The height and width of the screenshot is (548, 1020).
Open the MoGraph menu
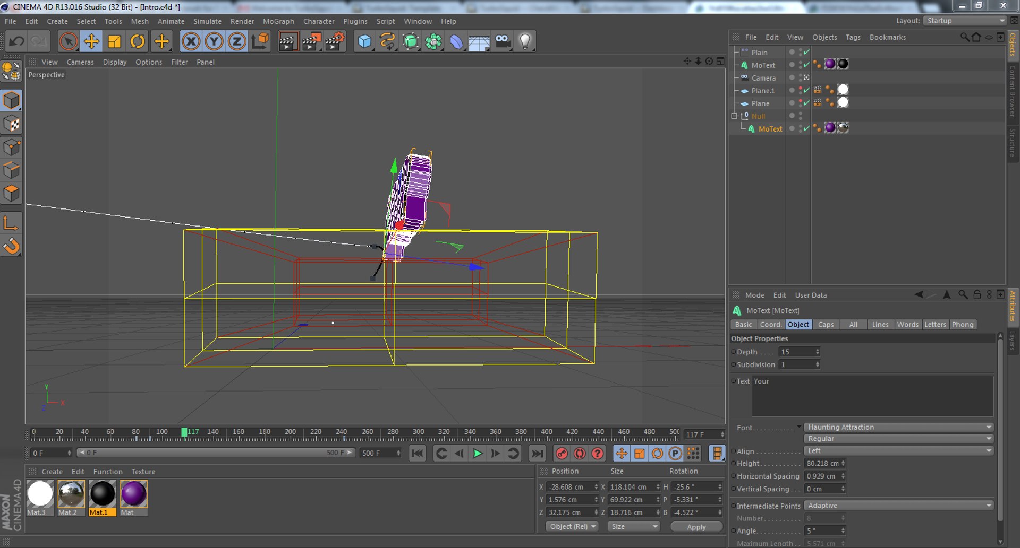(x=278, y=21)
